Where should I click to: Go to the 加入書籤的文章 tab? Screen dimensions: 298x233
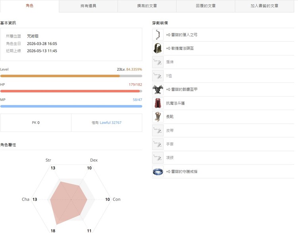[x=264, y=6]
